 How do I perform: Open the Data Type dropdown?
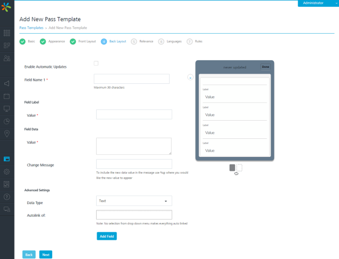pos(134,201)
